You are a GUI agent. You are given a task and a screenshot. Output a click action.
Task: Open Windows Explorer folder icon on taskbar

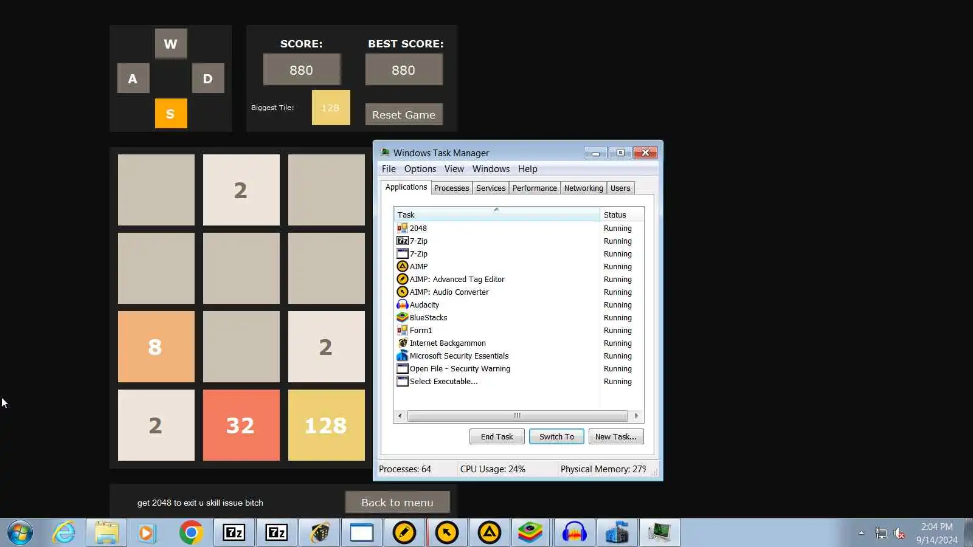point(106,533)
